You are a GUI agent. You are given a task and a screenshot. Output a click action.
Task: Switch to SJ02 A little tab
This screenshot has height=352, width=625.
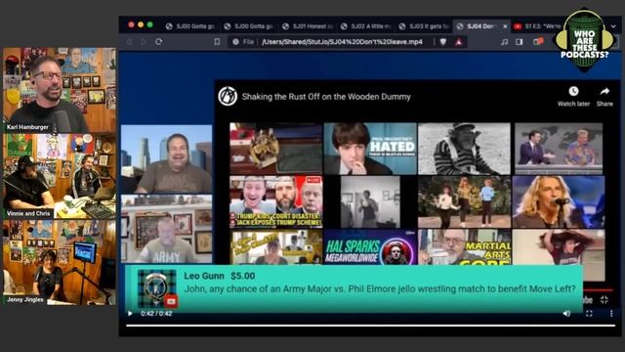point(364,26)
